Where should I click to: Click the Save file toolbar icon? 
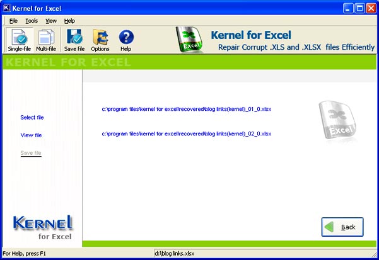74,40
